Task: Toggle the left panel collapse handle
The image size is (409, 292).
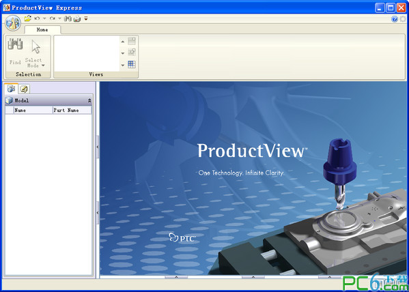Action: click(x=98, y=147)
